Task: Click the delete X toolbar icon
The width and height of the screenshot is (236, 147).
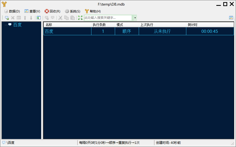Action: click(x=13, y=18)
